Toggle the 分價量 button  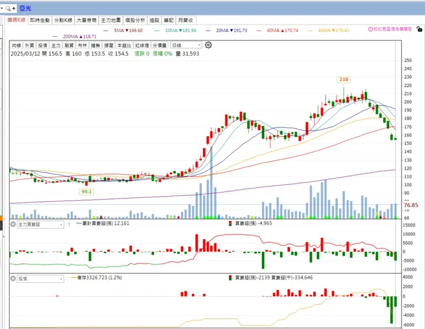click(160, 45)
